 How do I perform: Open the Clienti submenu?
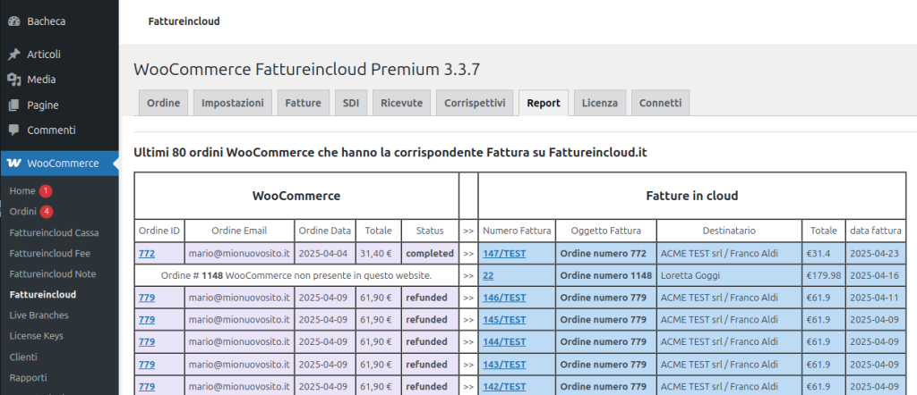point(23,357)
